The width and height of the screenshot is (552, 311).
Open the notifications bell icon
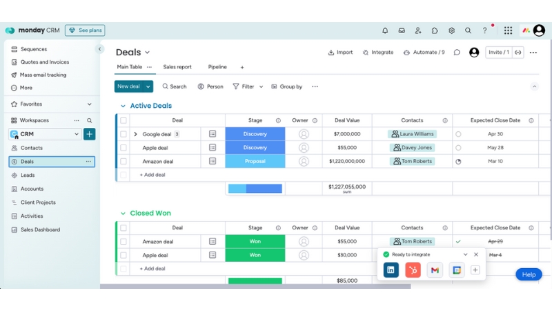(x=385, y=30)
